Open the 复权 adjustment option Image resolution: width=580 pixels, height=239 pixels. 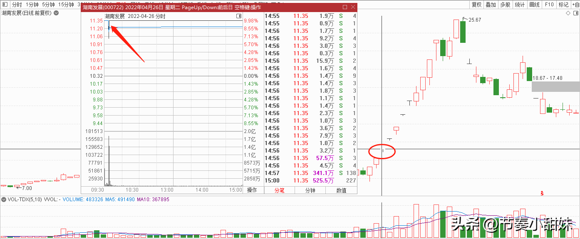pyautogui.click(x=476, y=5)
